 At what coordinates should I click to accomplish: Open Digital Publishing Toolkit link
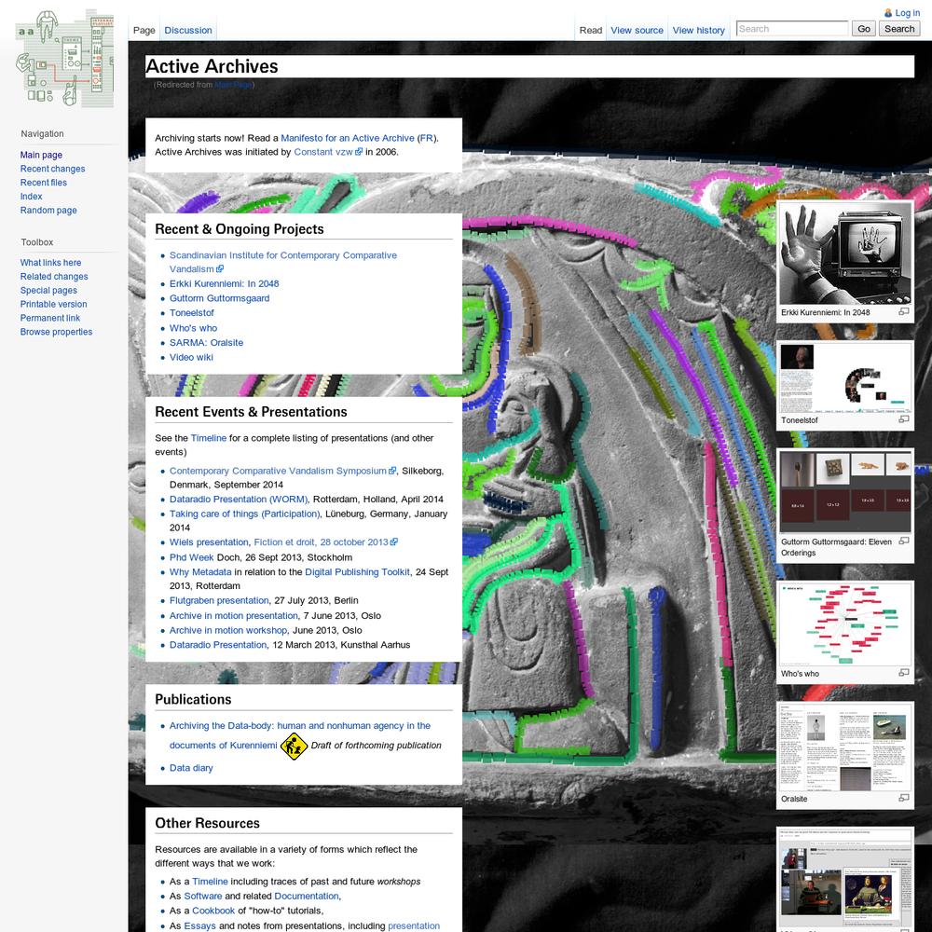click(x=357, y=572)
